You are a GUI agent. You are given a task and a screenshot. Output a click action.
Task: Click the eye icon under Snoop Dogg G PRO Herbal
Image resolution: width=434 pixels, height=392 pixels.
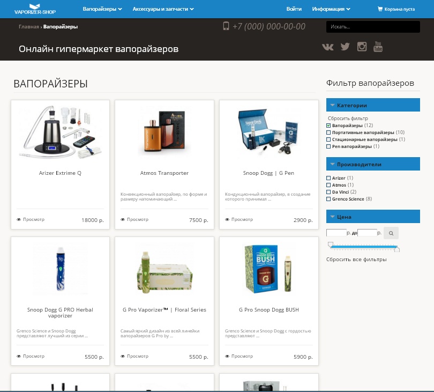(x=19, y=356)
